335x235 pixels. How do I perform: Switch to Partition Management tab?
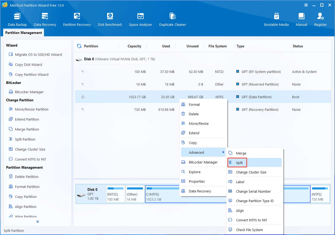coord(24,33)
